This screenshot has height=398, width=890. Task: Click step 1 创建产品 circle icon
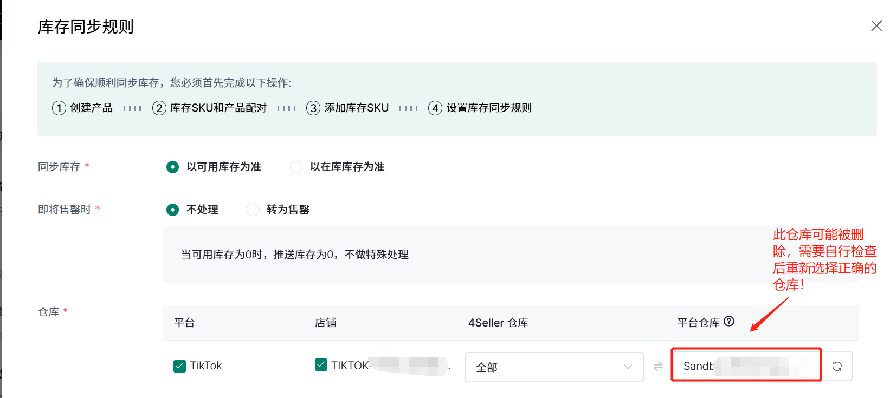pos(59,108)
